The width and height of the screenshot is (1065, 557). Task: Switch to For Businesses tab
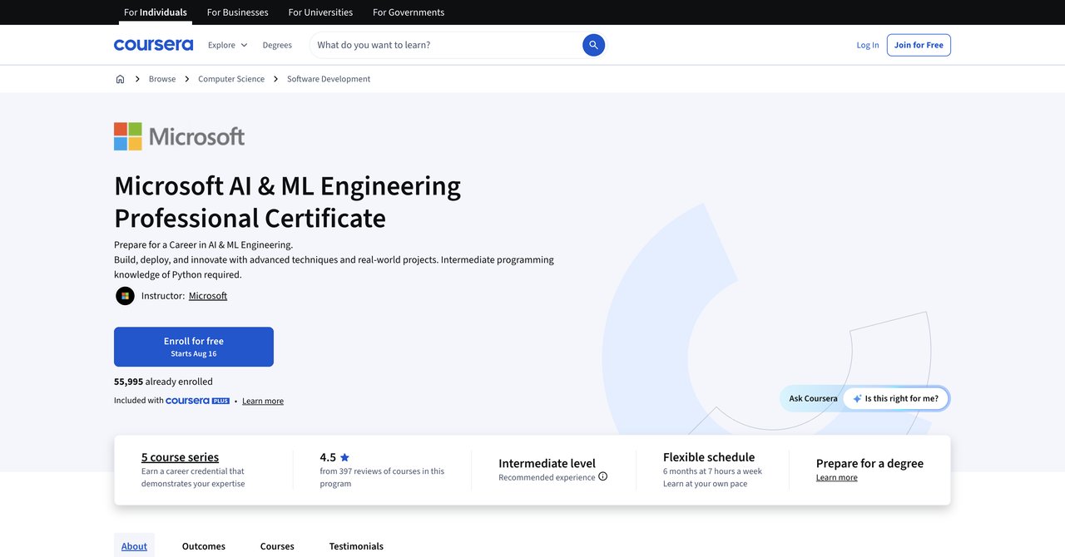(x=237, y=12)
